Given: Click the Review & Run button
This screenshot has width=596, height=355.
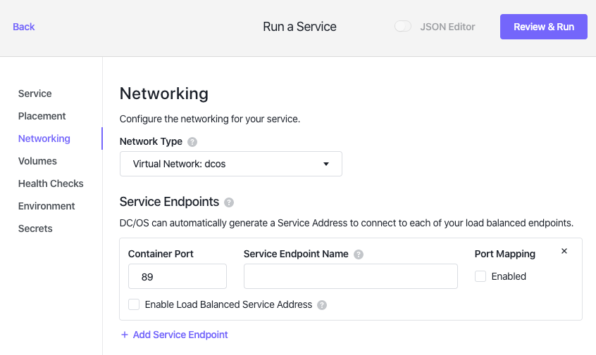Looking at the screenshot, I should click(x=544, y=27).
